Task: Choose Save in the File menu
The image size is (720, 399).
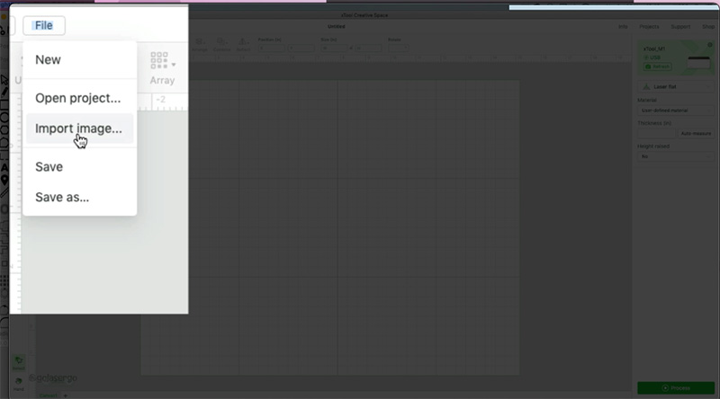Action: [x=49, y=166]
